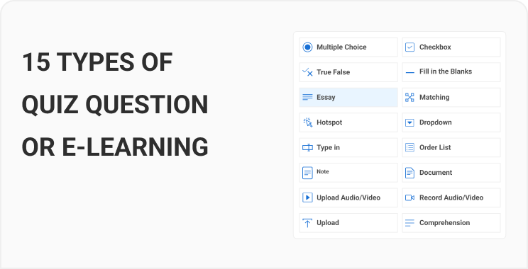Click the Essay lines icon
This screenshot has width=528, height=269.
[x=307, y=98]
